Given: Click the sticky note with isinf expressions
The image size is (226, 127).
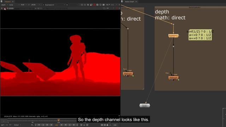Looking at the screenshot, I should 200,35.
